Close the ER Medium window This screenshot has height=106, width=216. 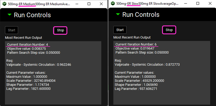(x=101, y=4)
